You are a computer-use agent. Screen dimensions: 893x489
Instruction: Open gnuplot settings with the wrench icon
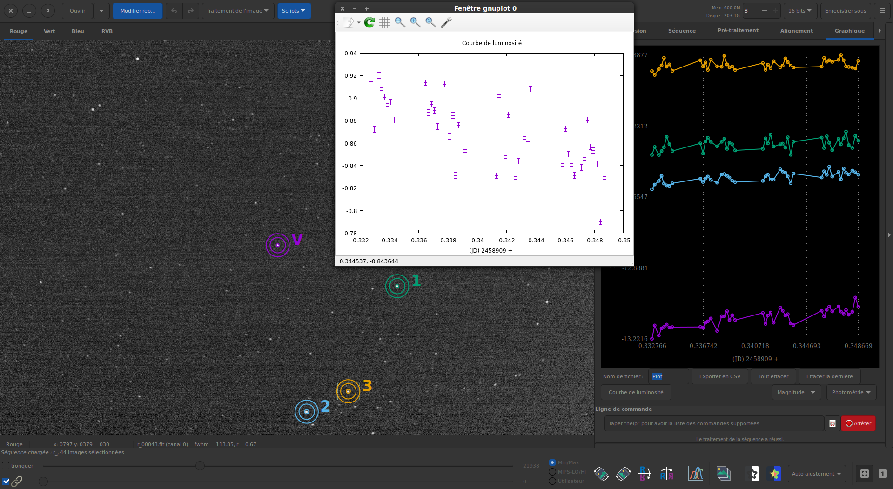pyautogui.click(x=446, y=22)
